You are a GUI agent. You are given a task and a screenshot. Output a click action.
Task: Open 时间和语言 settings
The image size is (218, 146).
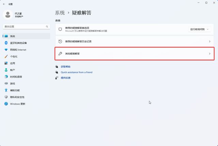coord(27,77)
